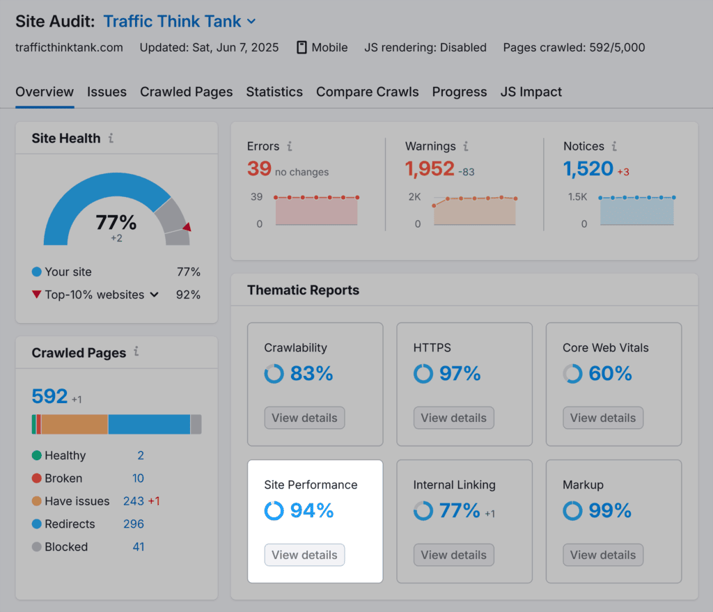Click the Crawled Pages stacked bar chart
This screenshot has height=612, width=713.
pyautogui.click(x=116, y=423)
